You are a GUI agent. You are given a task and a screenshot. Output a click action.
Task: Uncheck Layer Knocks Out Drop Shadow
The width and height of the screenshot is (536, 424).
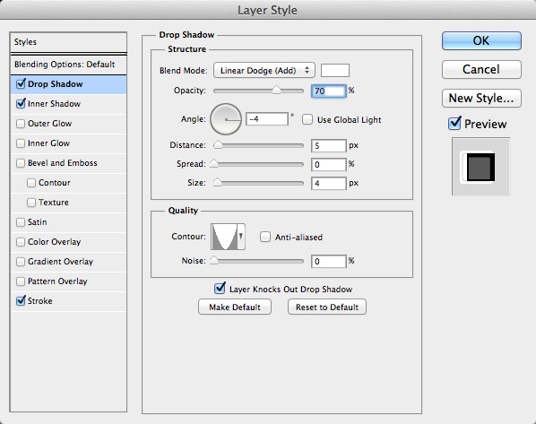220,289
